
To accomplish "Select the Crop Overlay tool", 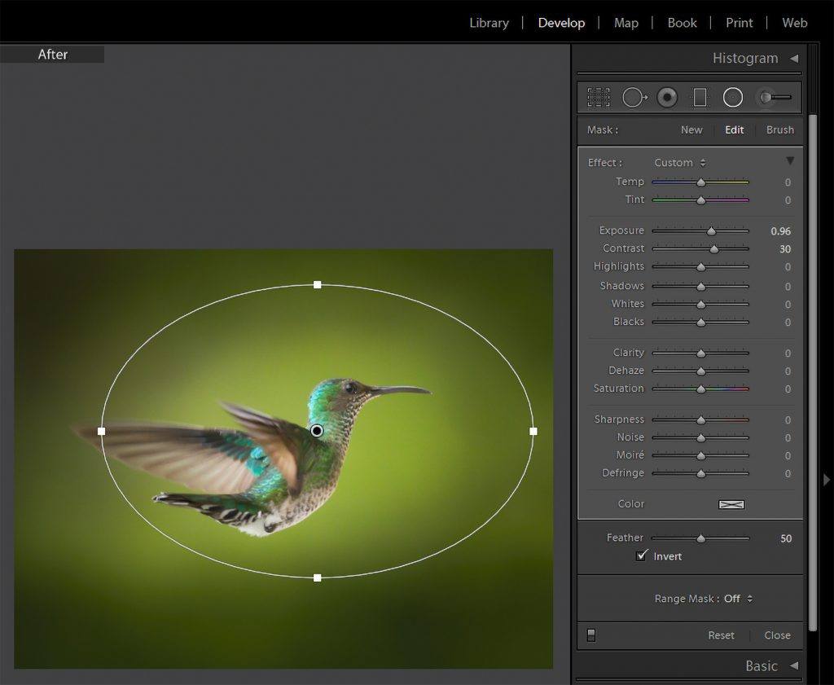I will point(599,98).
